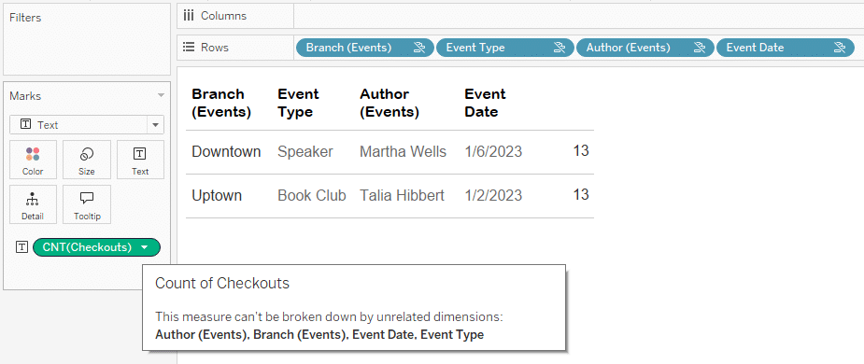864x364 pixels.
Task: Open the Tooltip marks card
Action: point(87,204)
